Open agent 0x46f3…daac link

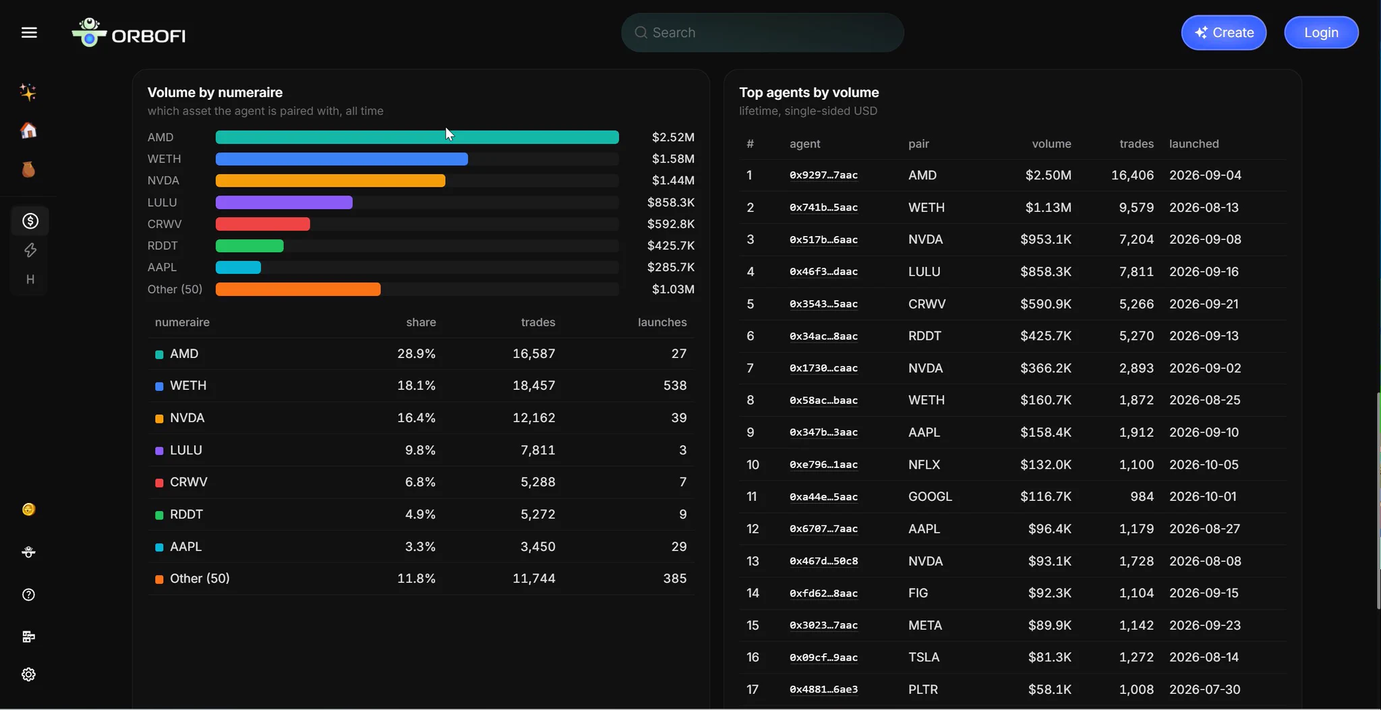click(x=823, y=272)
